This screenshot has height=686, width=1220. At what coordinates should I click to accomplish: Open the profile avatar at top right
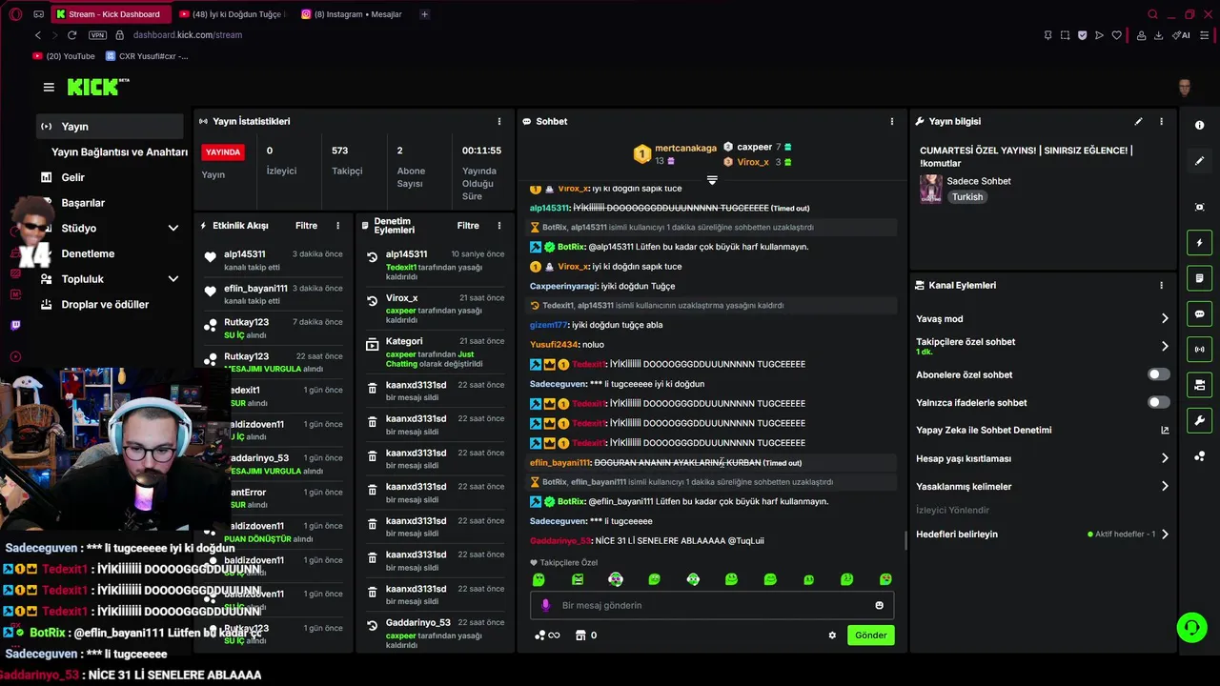coord(1185,88)
